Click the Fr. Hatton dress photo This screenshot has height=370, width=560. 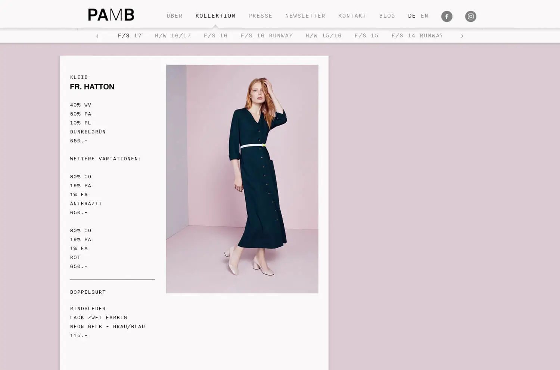[x=242, y=179]
